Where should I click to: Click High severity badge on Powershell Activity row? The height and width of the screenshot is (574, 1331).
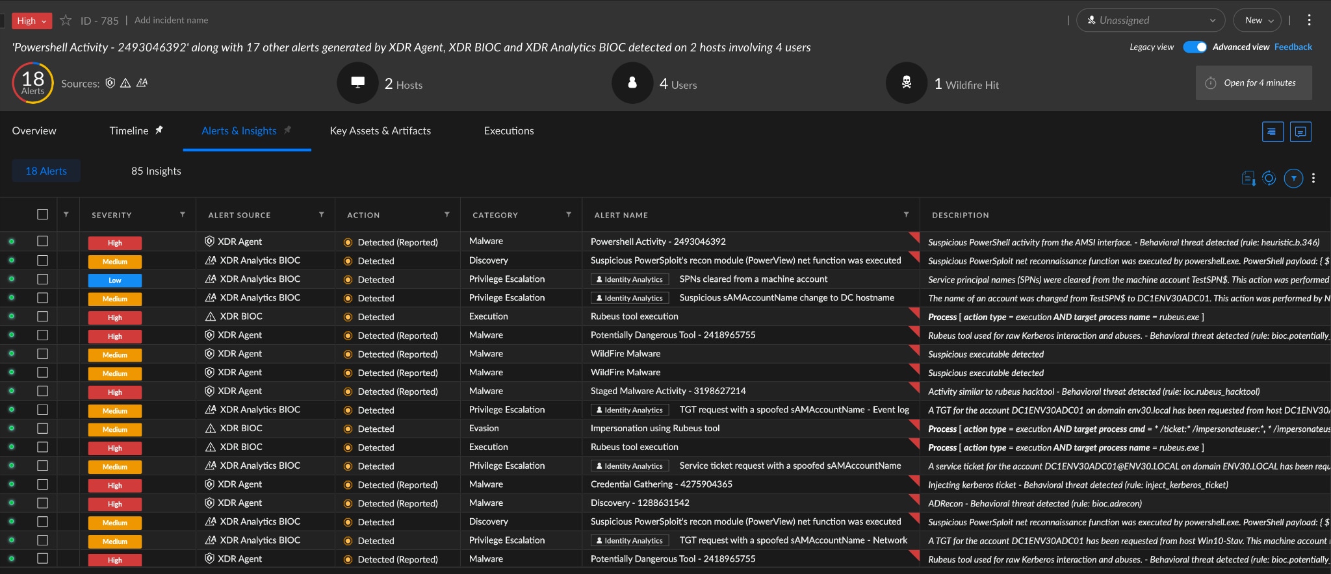[115, 243]
